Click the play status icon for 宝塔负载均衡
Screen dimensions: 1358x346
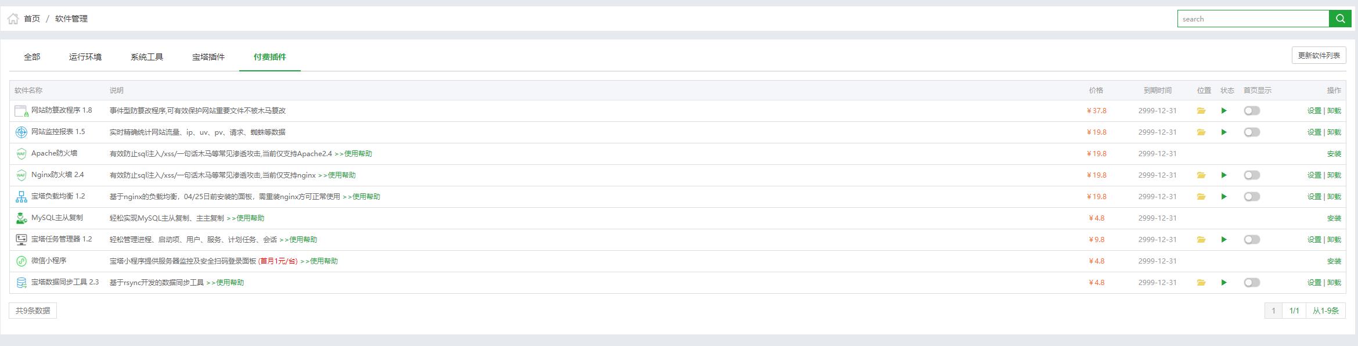pos(1224,197)
